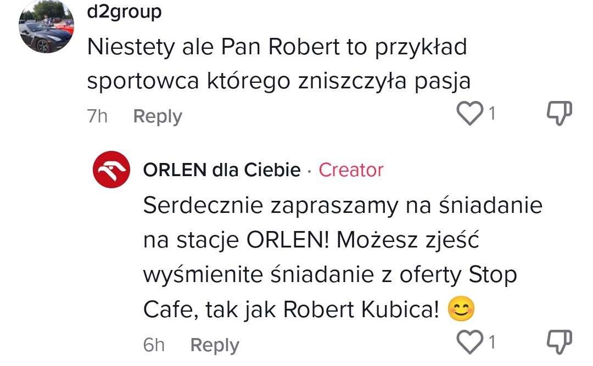Like the ORLEN dla Ciebie reply

click(x=469, y=342)
